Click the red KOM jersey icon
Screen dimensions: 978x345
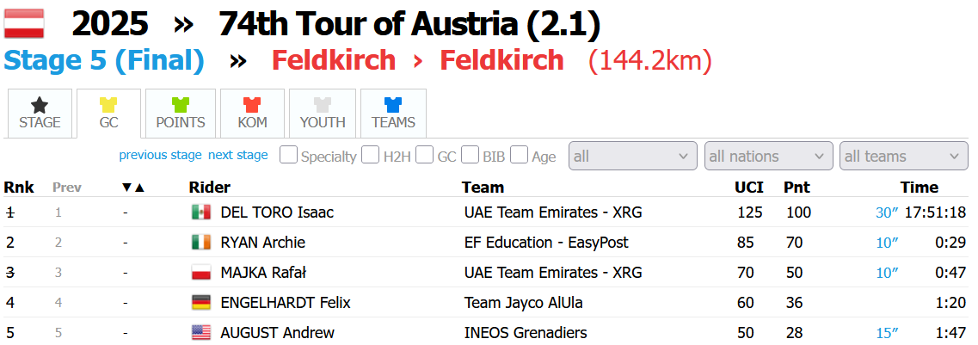click(252, 106)
